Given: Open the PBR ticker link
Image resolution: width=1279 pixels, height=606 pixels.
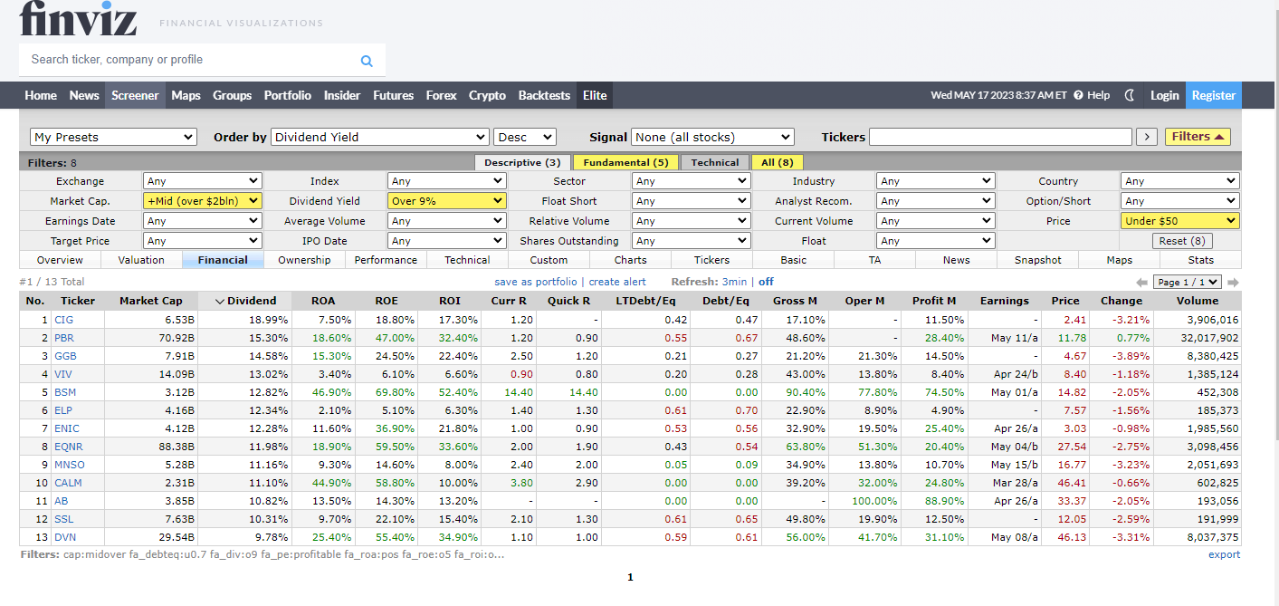Looking at the screenshot, I should tap(64, 338).
